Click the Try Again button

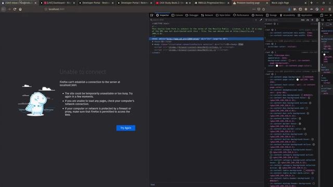(126, 128)
